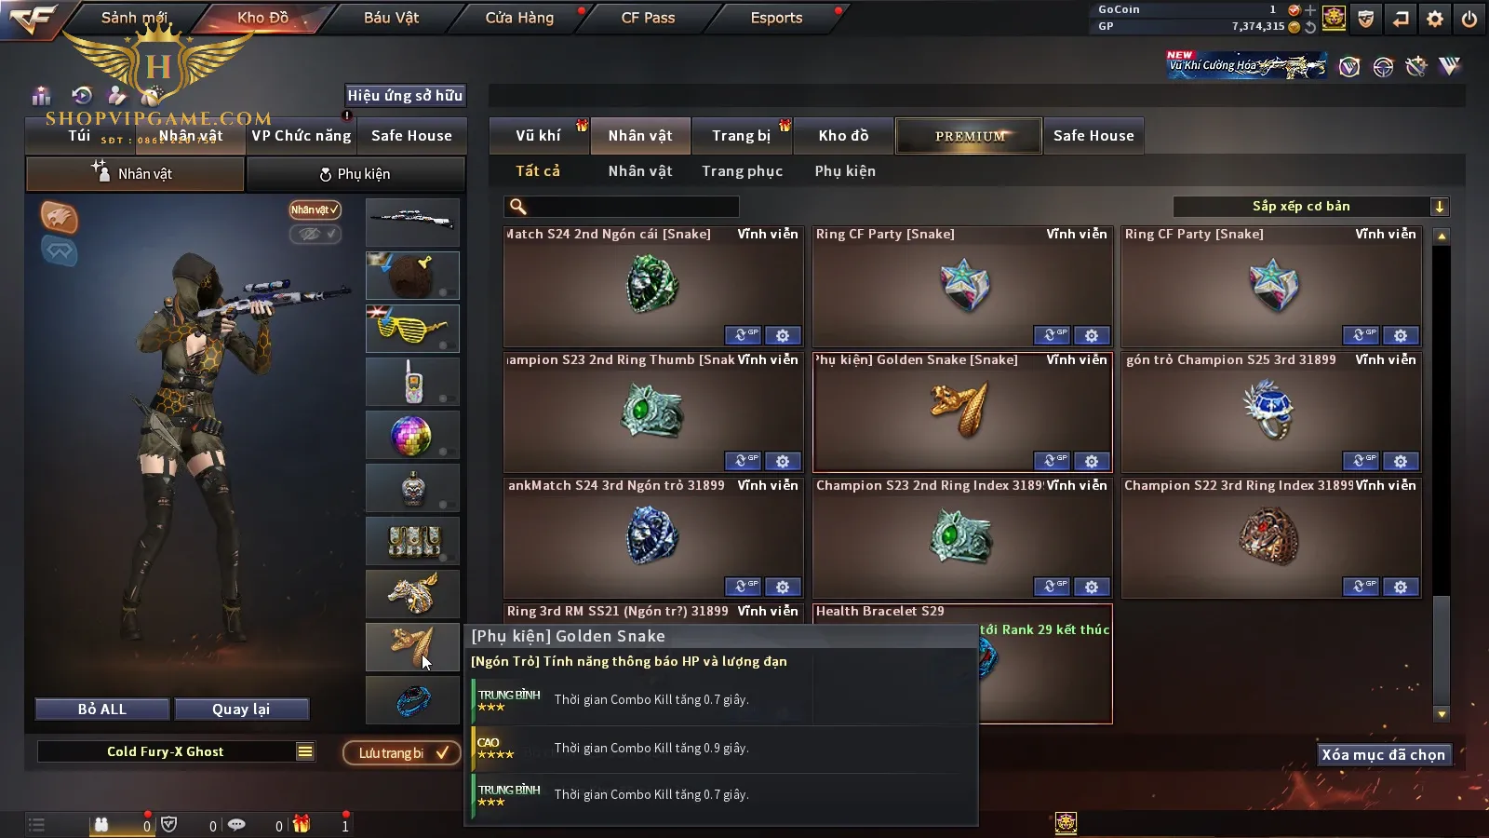1489x838 pixels.
Task: Select the disco ball accessory slot
Action: tap(412, 435)
